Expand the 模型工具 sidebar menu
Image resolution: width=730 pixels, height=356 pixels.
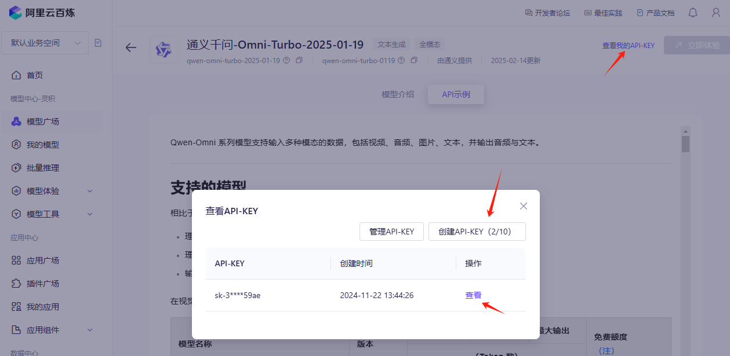click(90, 214)
